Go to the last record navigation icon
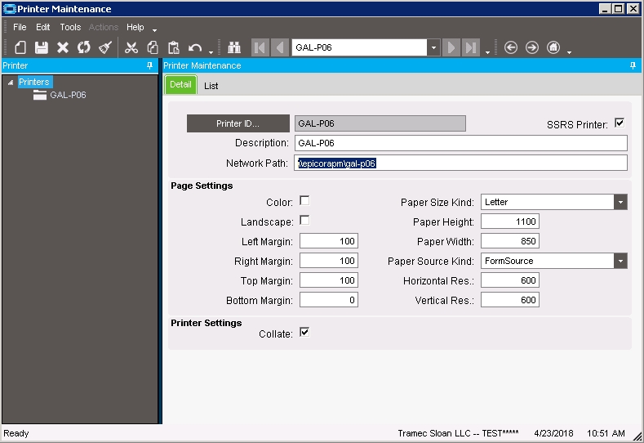This screenshot has width=644, height=443. pos(471,47)
